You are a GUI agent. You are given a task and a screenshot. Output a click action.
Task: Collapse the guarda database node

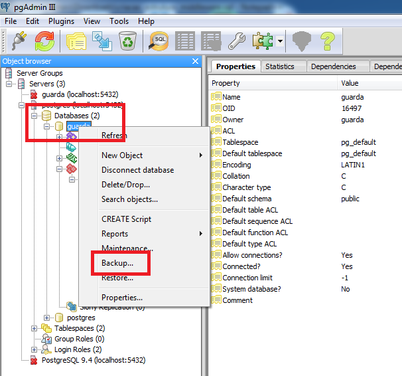tap(46, 126)
